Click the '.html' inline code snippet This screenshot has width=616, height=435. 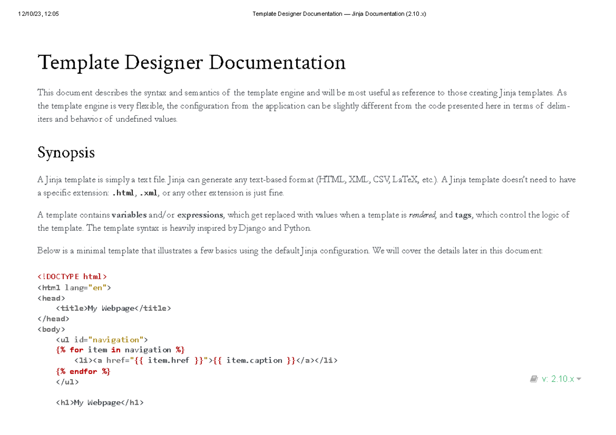(x=123, y=193)
